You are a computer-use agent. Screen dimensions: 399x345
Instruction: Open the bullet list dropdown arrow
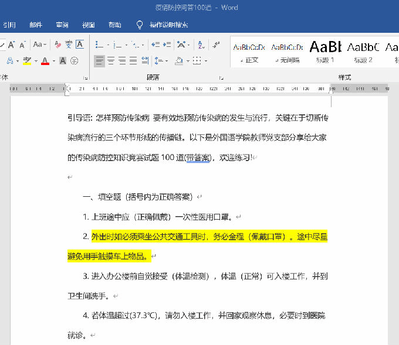[x=109, y=45]
